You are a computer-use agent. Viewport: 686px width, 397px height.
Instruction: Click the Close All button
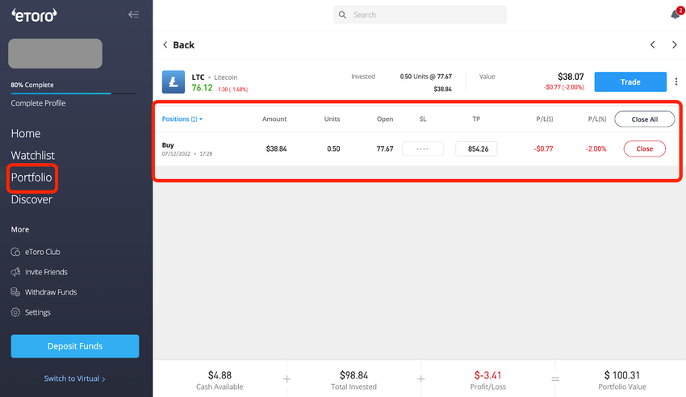tap(645, 119)
